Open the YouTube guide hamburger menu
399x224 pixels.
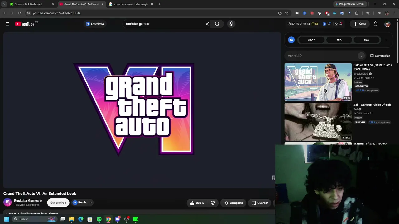[7, 24]
